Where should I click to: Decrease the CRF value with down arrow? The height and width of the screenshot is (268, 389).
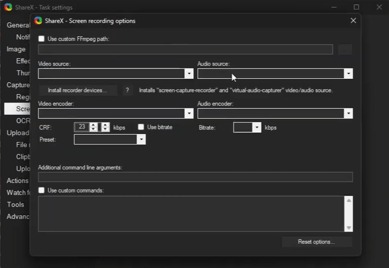tap(93, 130)
